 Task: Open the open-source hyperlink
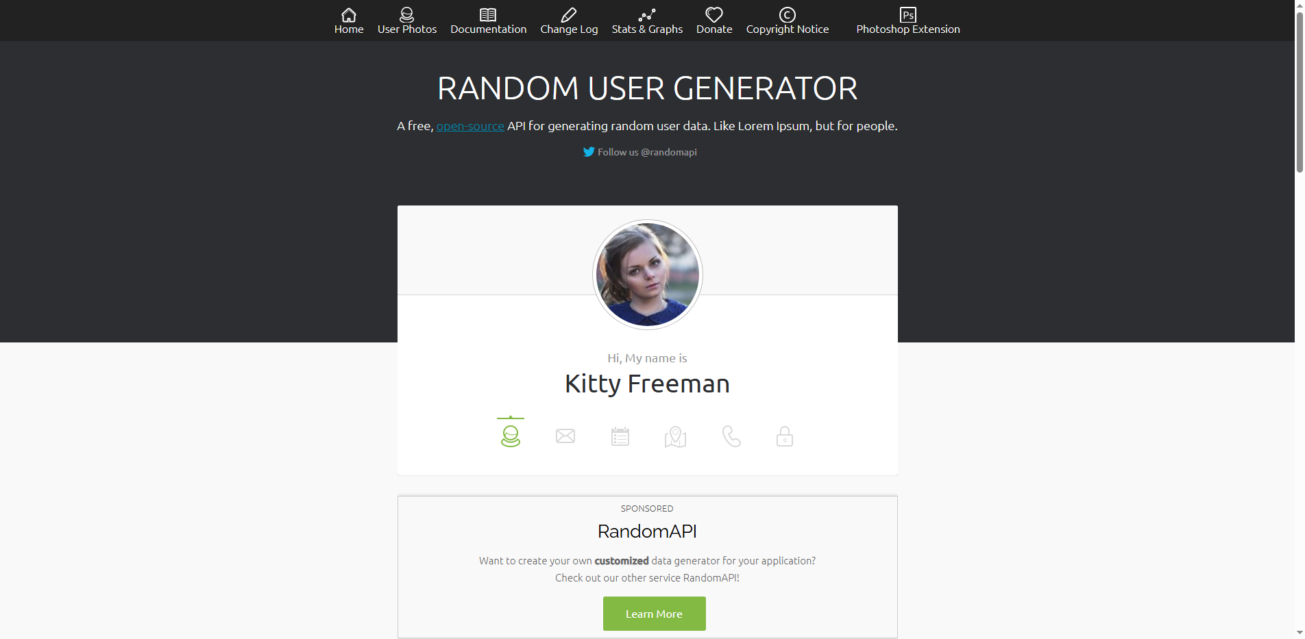pyautogui.click(x=469, y=126)
